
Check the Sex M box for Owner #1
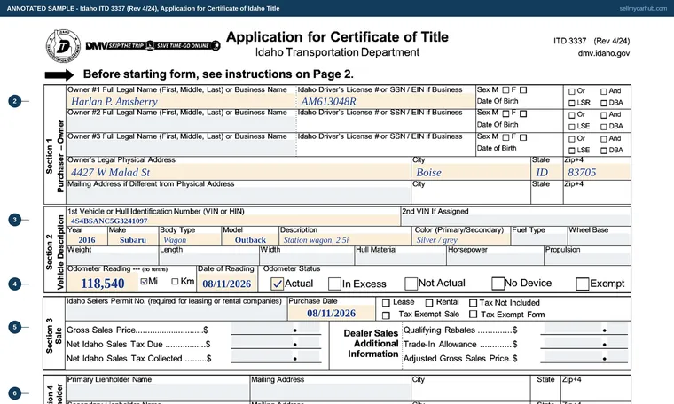pos(505,90)
